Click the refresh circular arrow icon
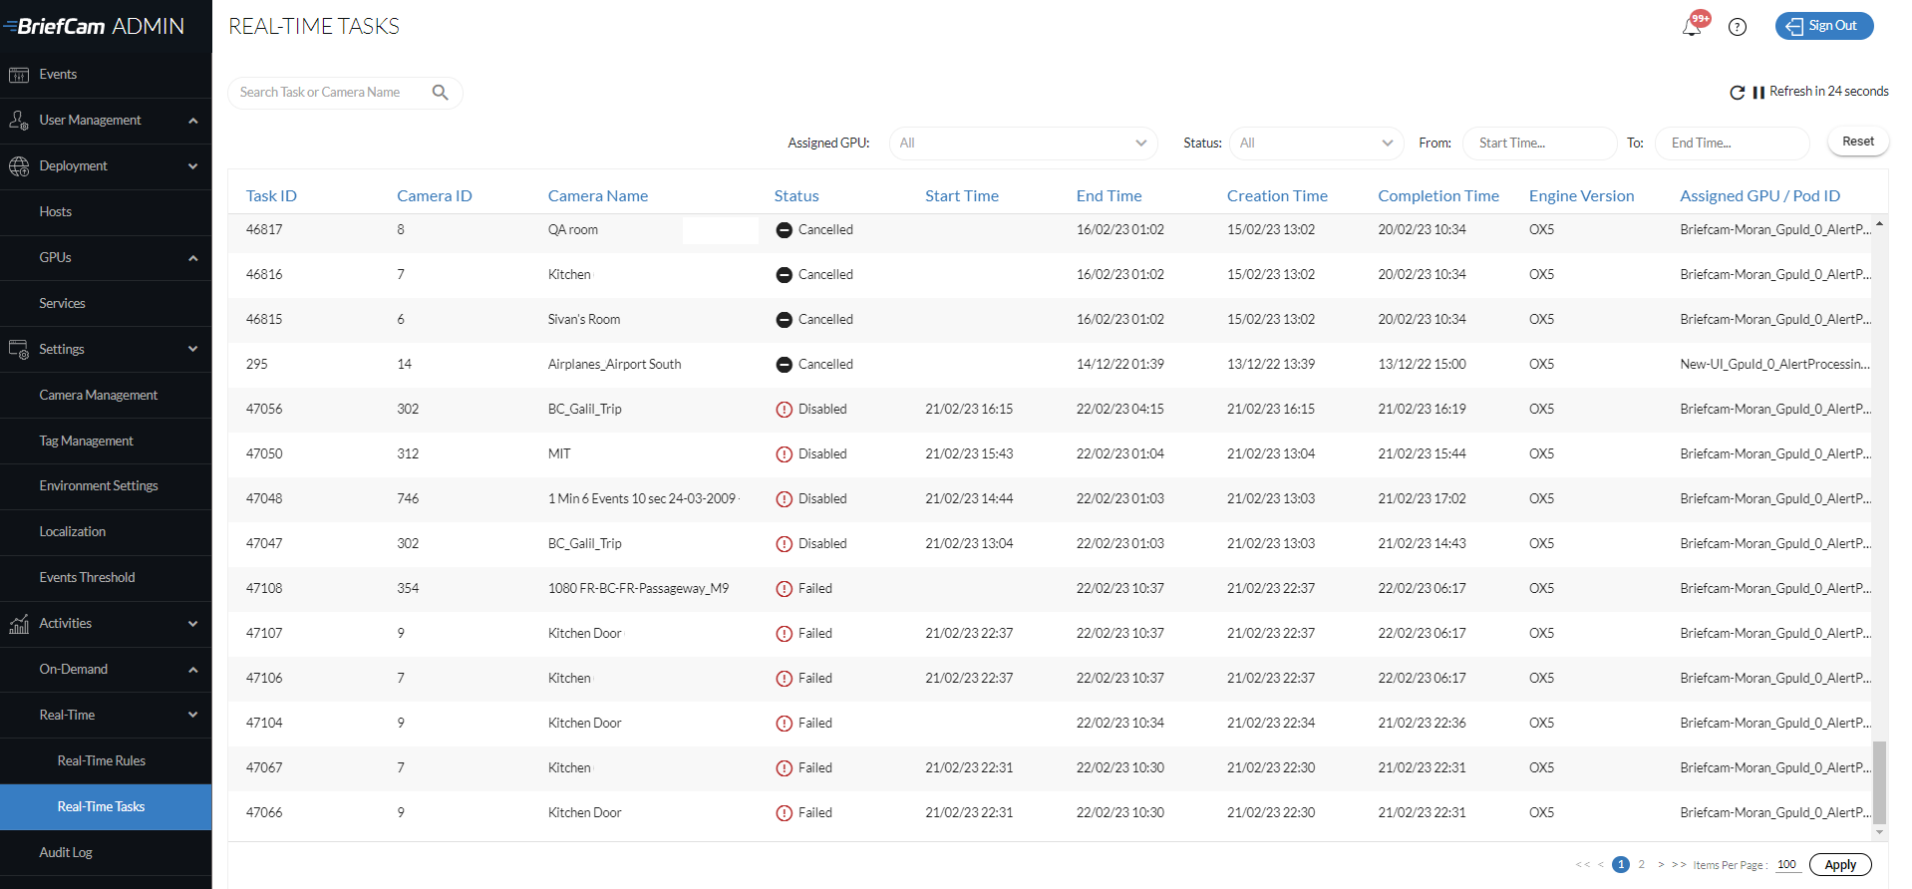Image resolution: width=1912 pixels, height=889 pixels. (x=1737, y=92)
